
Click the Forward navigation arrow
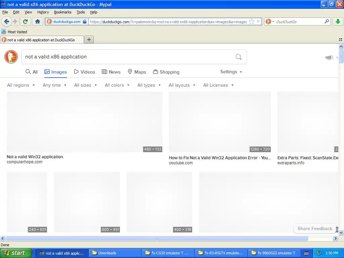point(15,21)
